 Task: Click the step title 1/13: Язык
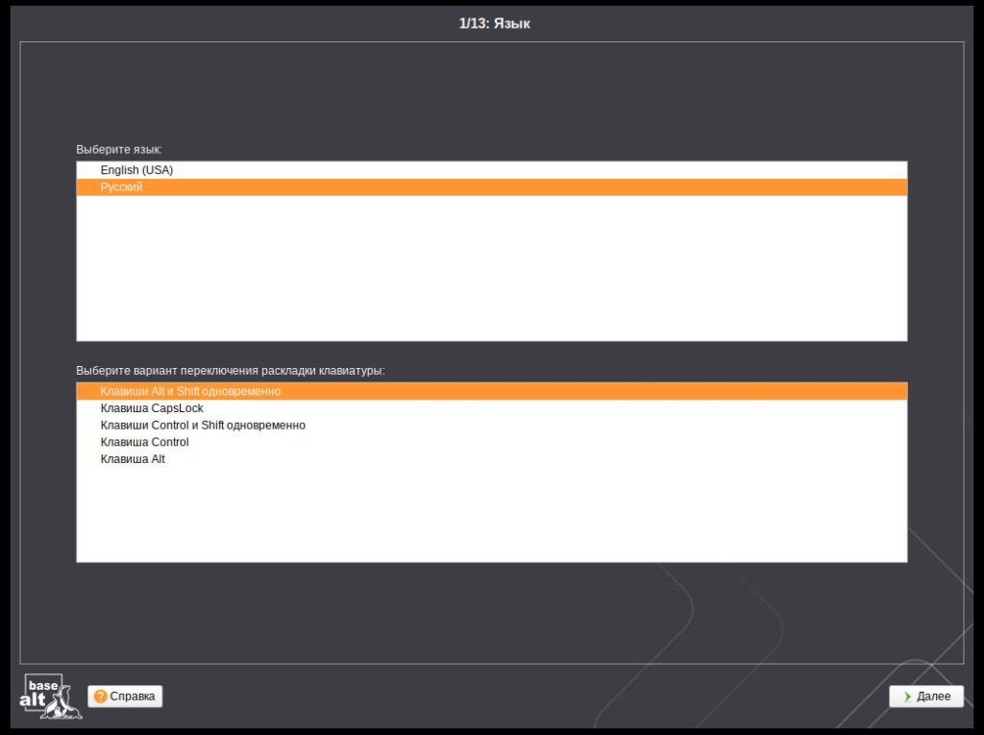click(x=494, y=23)
